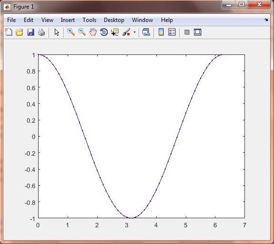
Task: Click the Show Plot Tools icon
Action: pos(198,32)
